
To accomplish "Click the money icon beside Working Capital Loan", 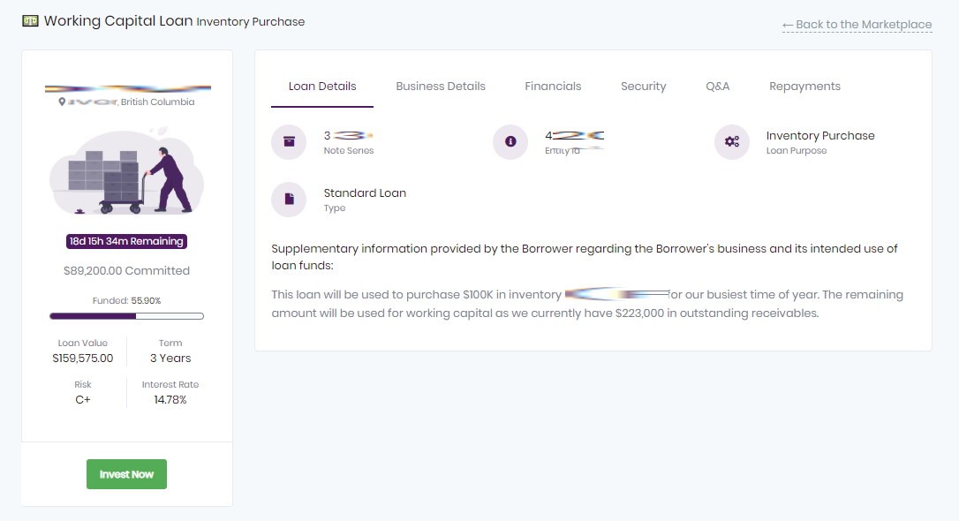I will 30,21.
